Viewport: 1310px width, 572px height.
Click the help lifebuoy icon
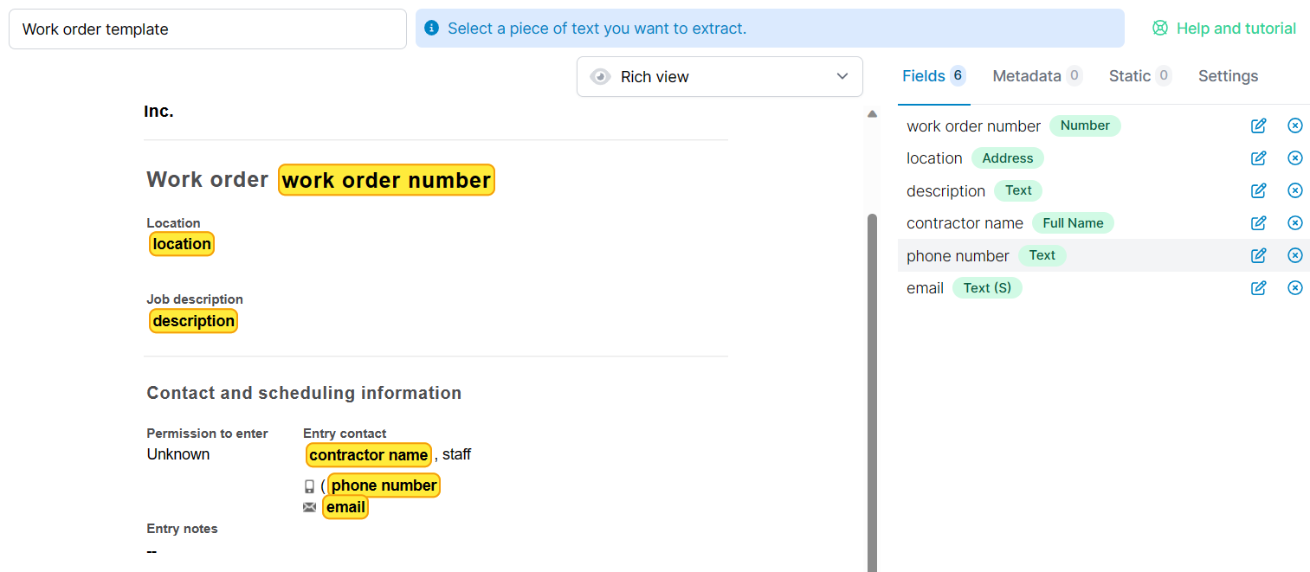pos(1159,28)
